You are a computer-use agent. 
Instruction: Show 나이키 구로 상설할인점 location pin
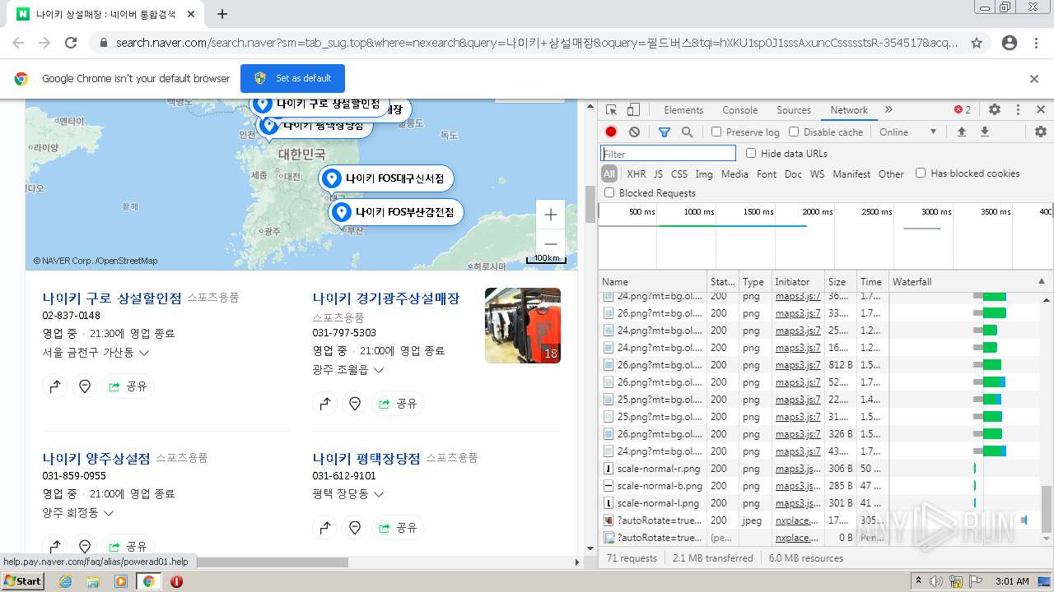85,386
